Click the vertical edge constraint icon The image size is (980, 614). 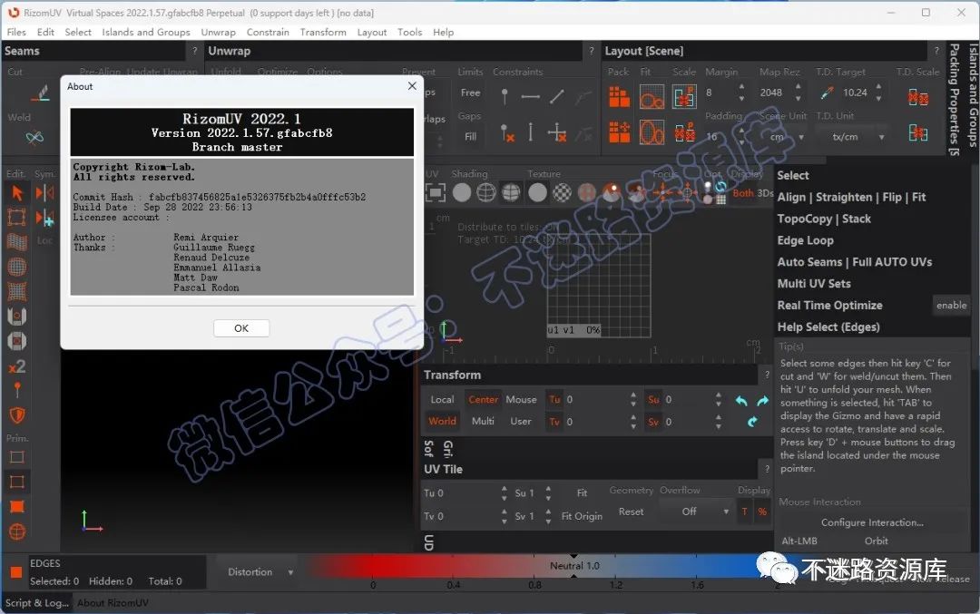click(531, 132)
